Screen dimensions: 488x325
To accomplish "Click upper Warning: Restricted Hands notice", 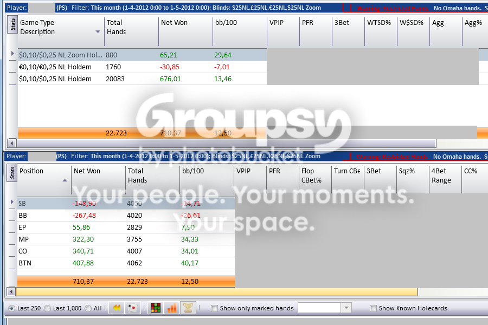I will coord(392,8).
